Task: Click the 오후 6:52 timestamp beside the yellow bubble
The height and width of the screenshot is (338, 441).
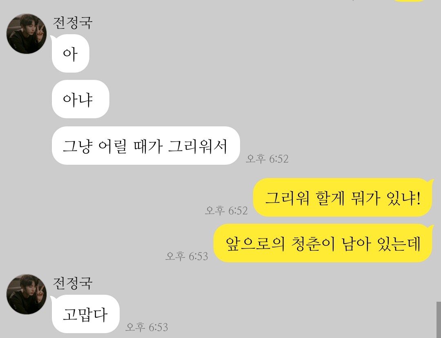Action: [226, 210]
